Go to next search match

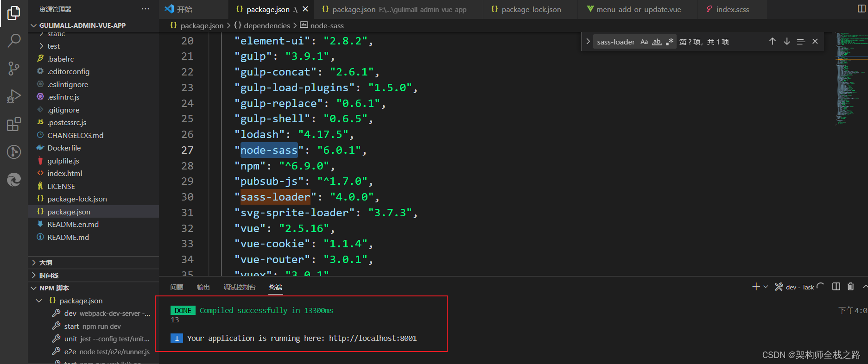click(787, 42)
